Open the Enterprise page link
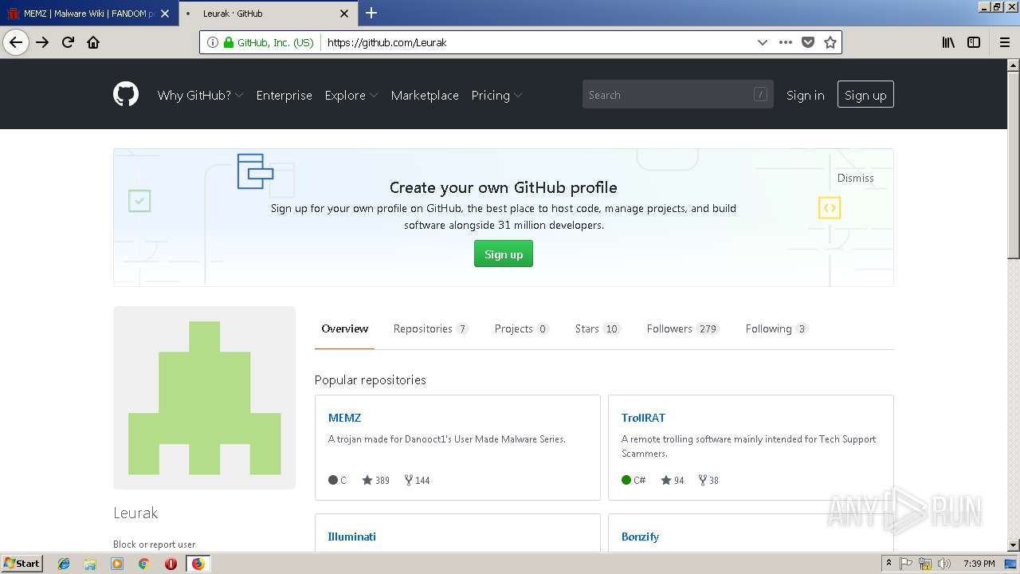Viewport: 1020px width, 574px height. coord(284,95)
